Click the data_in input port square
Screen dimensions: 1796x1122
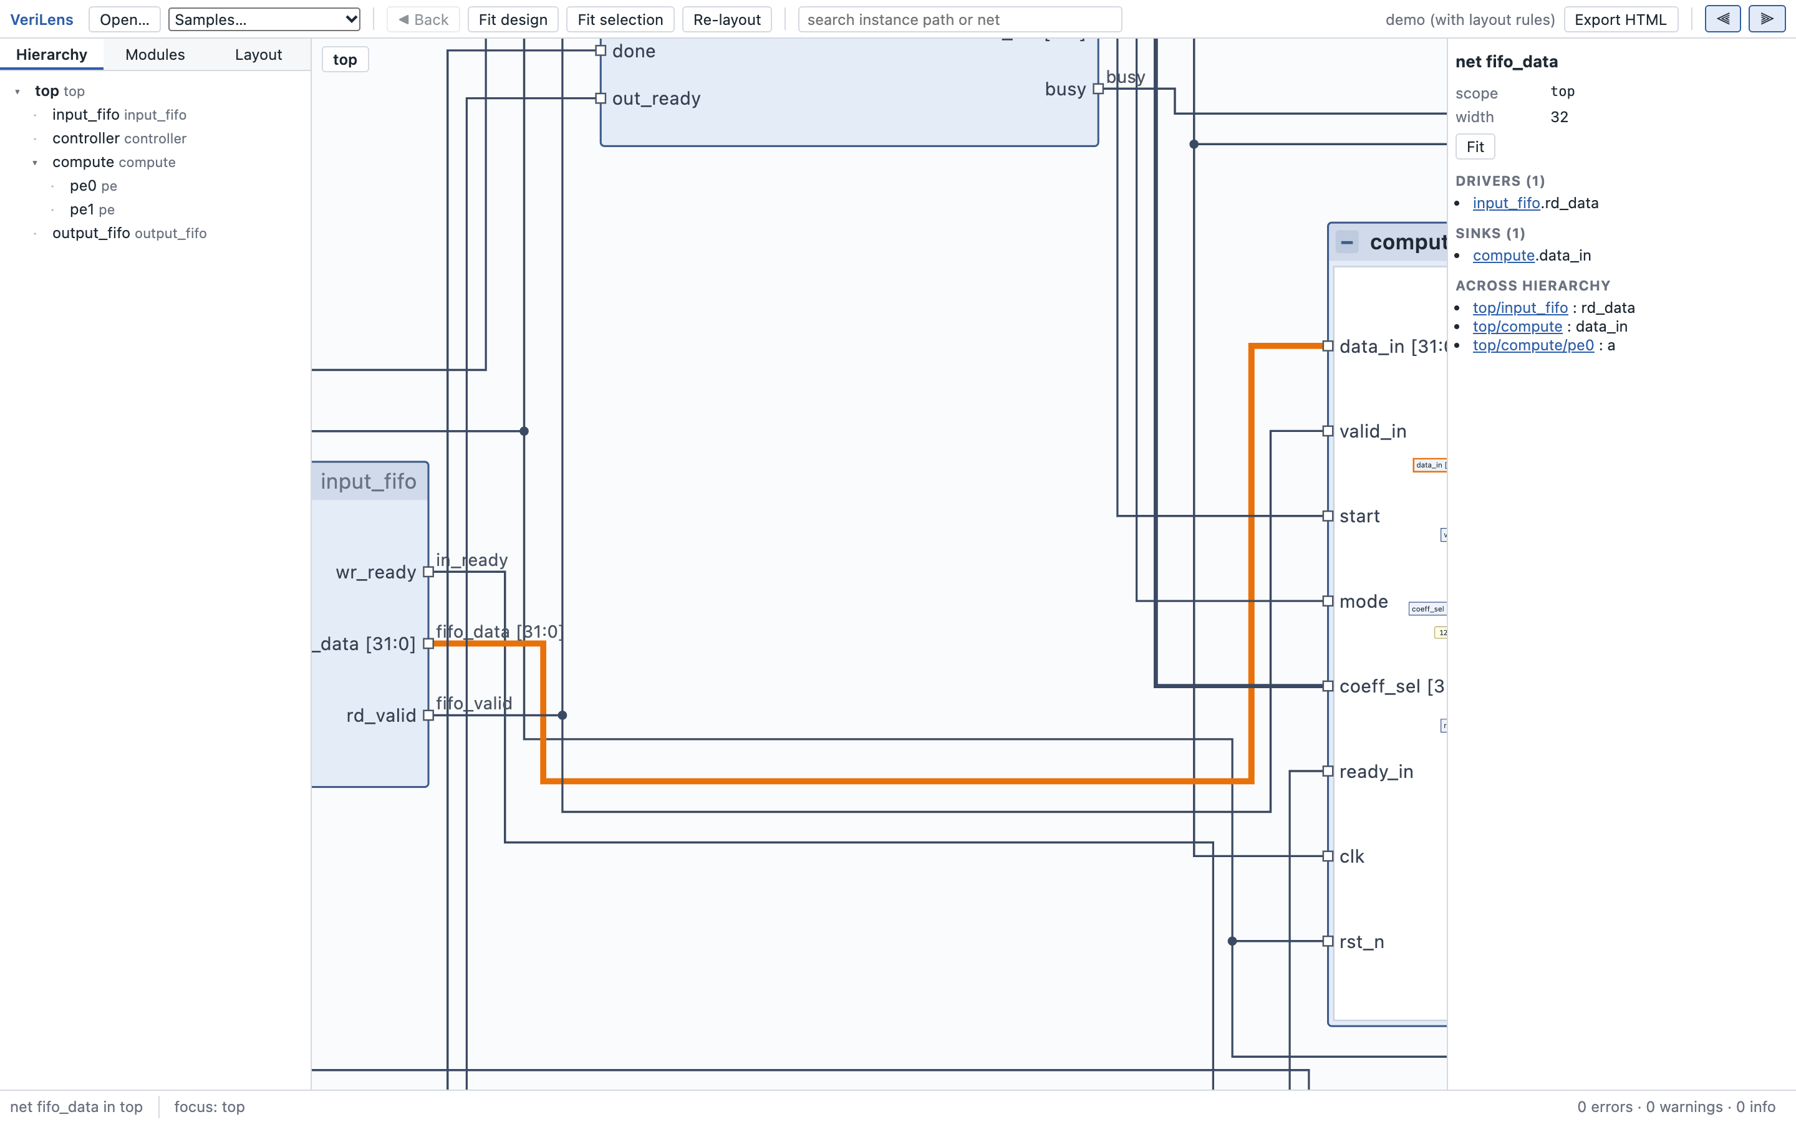coord(1328,346)
